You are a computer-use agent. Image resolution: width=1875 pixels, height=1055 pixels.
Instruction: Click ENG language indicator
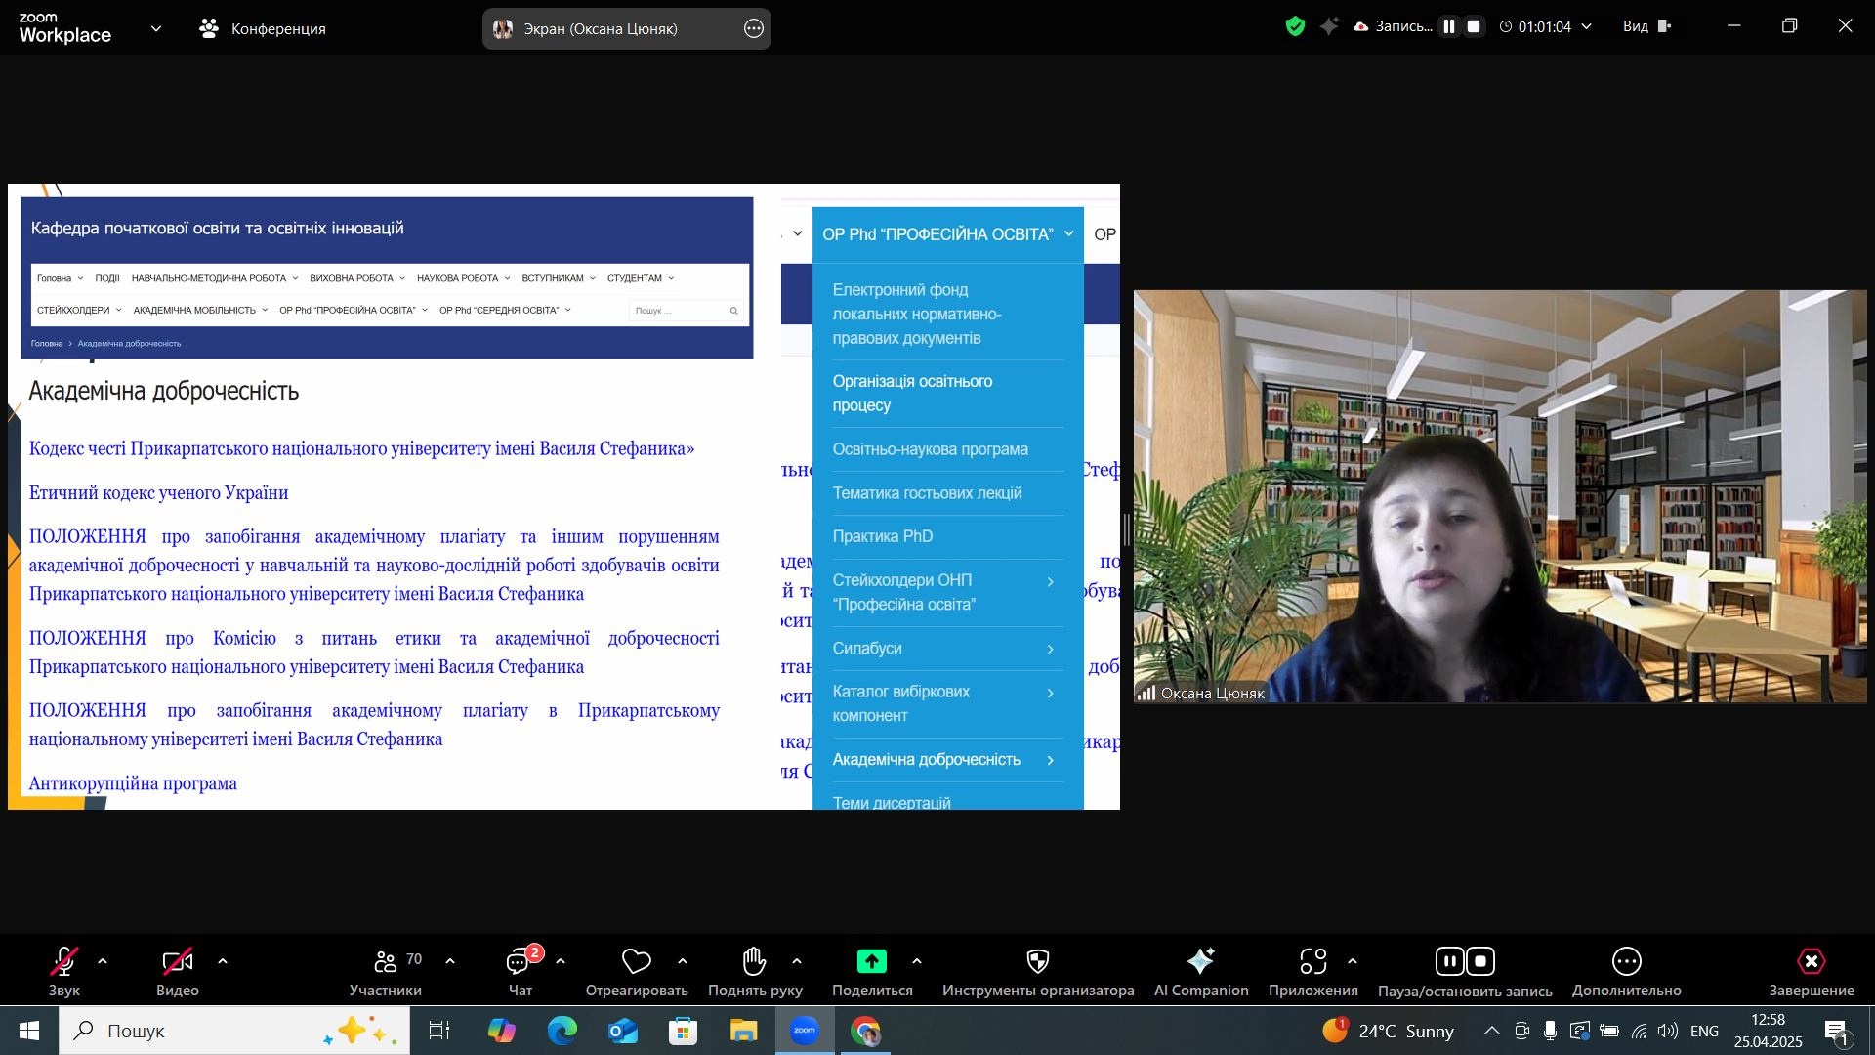coord(1704,1032)
